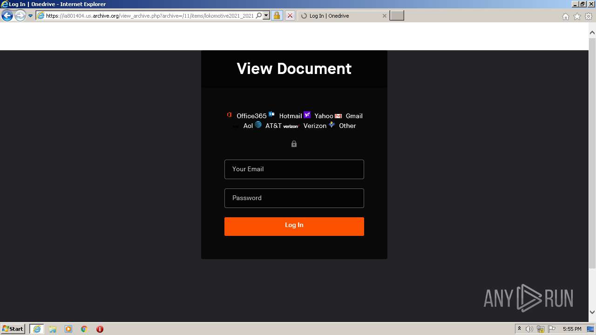The image size is (596, 335).
Task: Select the 'Log In | Onedrive' tab
Action: coord(342,16)
